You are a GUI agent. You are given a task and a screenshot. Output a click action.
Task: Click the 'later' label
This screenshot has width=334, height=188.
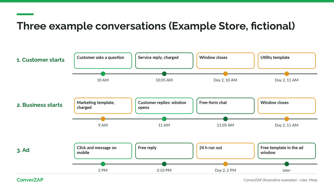click(x=287, y=170)
